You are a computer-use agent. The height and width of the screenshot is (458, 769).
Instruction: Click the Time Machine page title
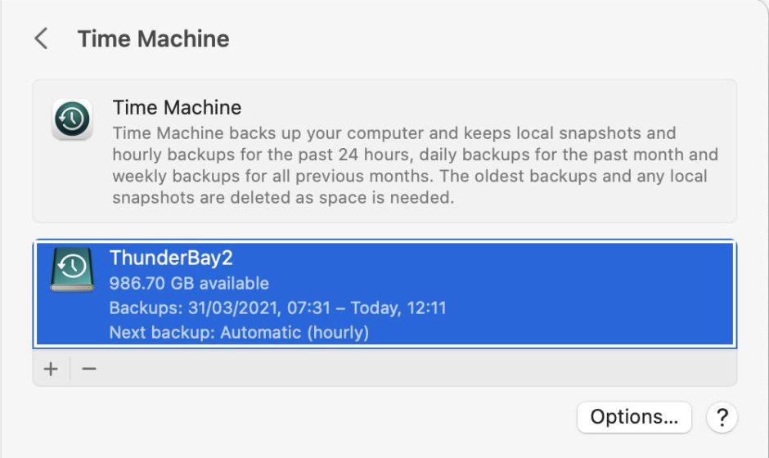point(153,38)
